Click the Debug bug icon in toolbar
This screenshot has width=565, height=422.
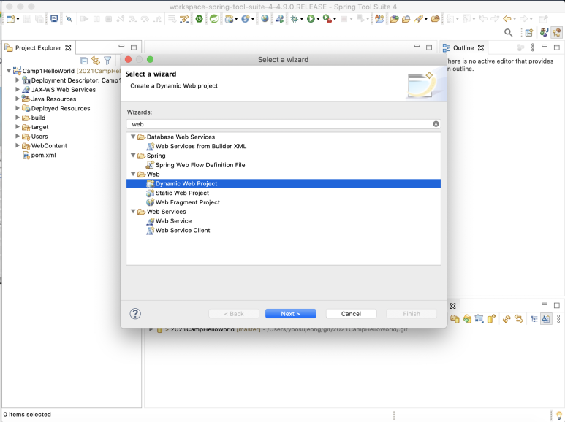pos(295,19)
